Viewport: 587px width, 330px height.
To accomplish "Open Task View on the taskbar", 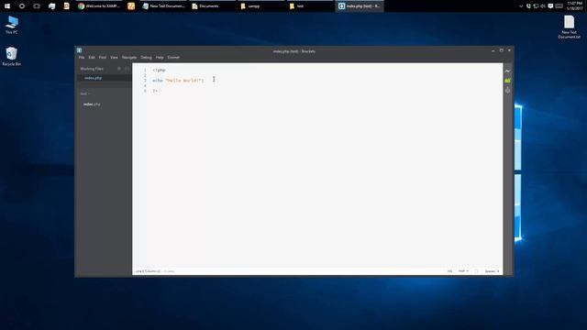I will [x=37, y=6].
